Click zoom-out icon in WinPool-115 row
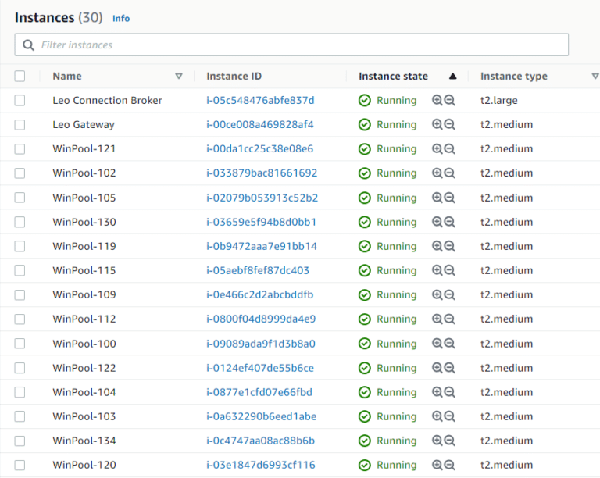 [450, 270]
